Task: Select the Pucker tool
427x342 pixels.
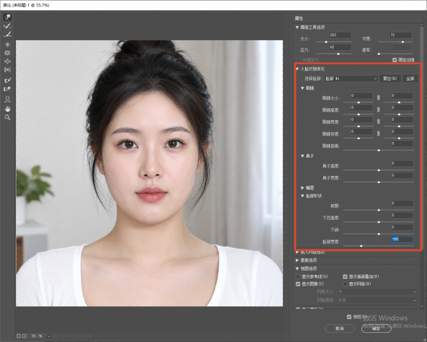Action: pos(8,53)
